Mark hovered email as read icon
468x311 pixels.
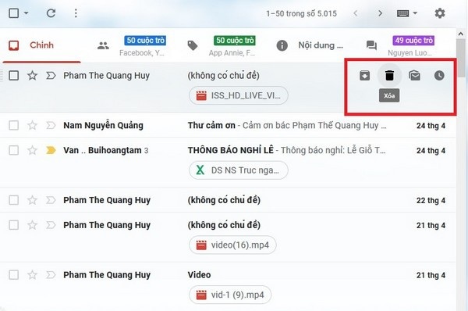414,76
